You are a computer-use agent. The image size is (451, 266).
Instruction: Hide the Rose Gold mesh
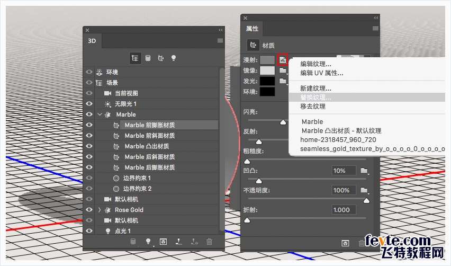[89, 210]
